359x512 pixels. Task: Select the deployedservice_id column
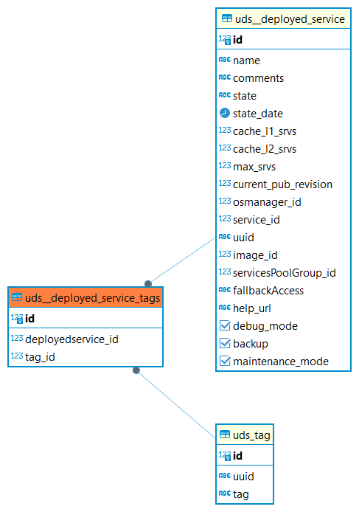[86, 339]
